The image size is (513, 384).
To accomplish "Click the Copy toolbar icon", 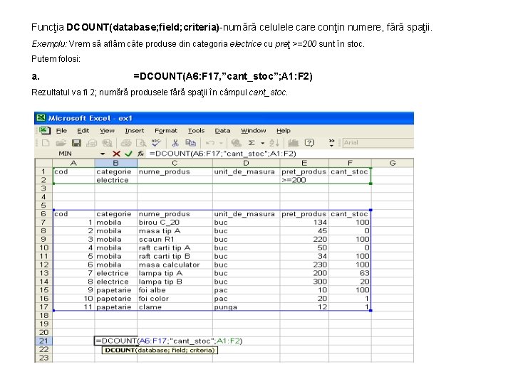I will pos(190,143).
